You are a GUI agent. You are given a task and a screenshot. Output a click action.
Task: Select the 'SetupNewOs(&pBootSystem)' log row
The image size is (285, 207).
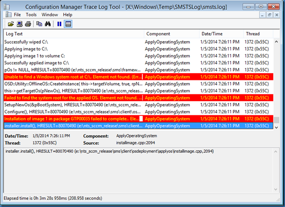click(x=139, y=105)
